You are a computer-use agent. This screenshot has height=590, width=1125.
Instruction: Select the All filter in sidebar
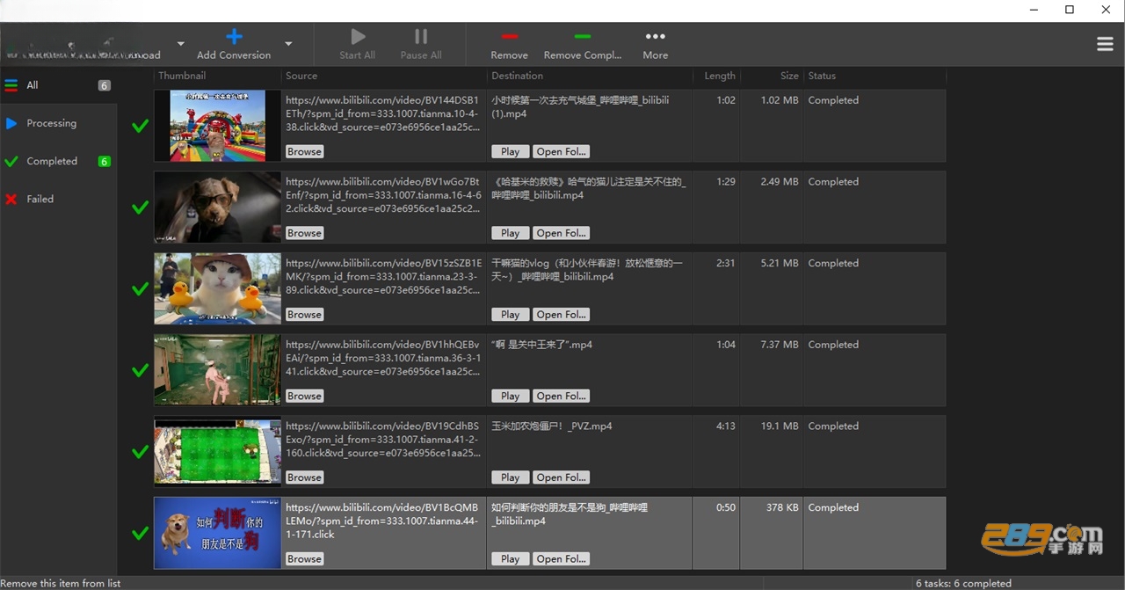click(58, 85)
